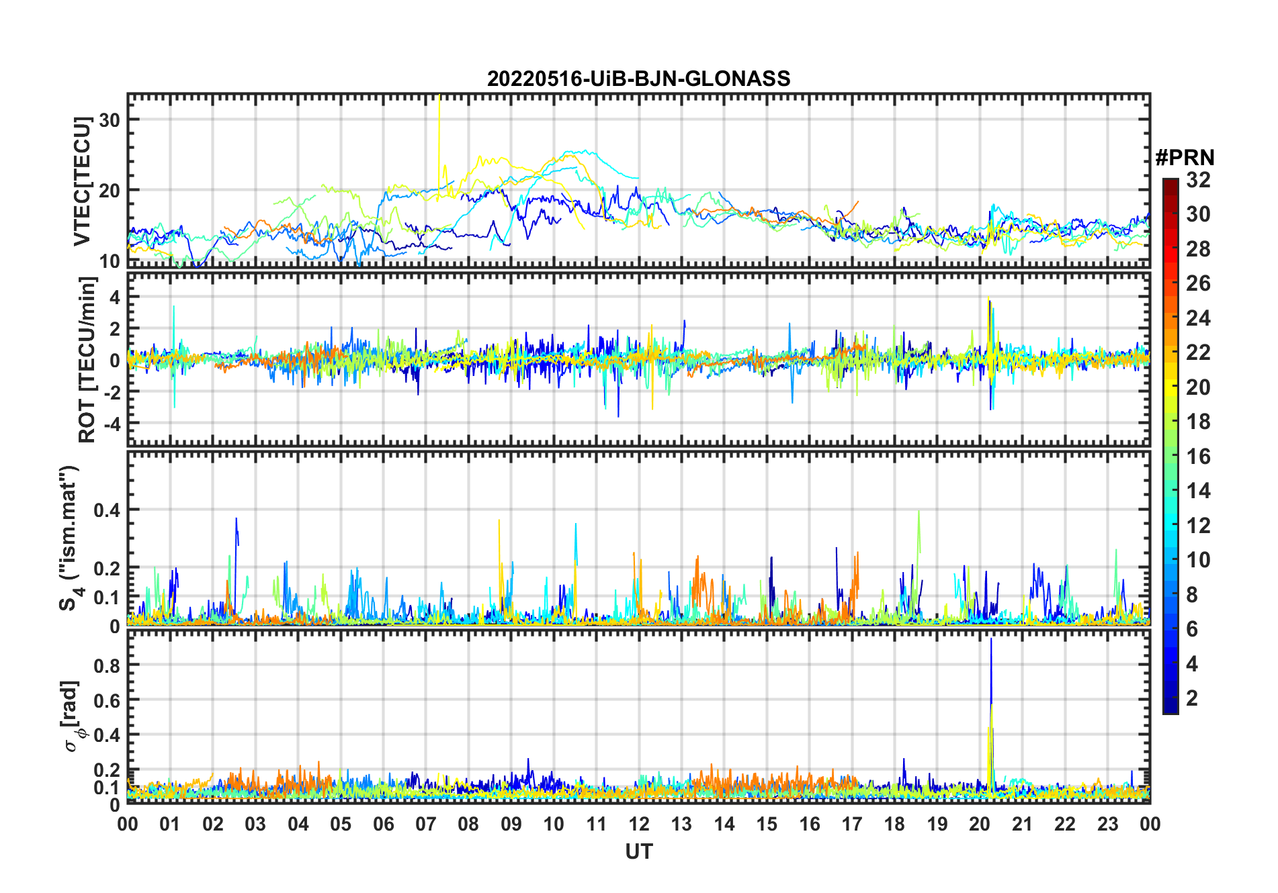
Task: Select S4 y-axis tick label "0.2"
Action: pyautogui.click(x=107, y=568)
